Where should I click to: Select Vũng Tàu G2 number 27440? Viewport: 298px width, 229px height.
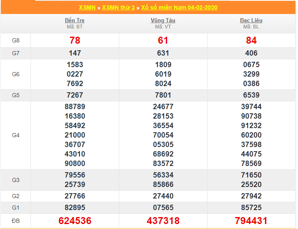(x=163, y=196)
